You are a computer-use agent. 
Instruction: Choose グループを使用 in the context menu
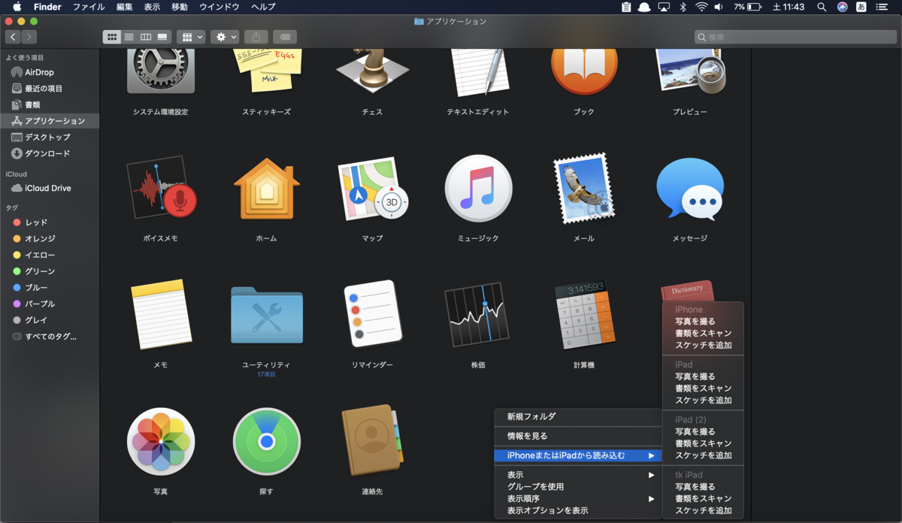pyautogui.click(x=578, y=487)
